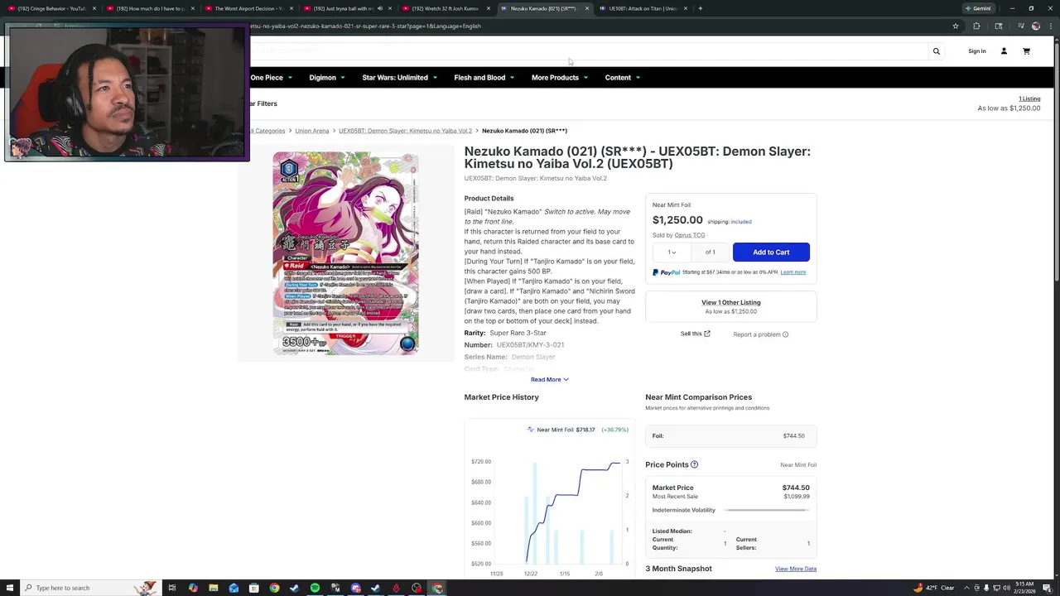
Task: Open a new browser tab
Action: [x=700, y=8]
